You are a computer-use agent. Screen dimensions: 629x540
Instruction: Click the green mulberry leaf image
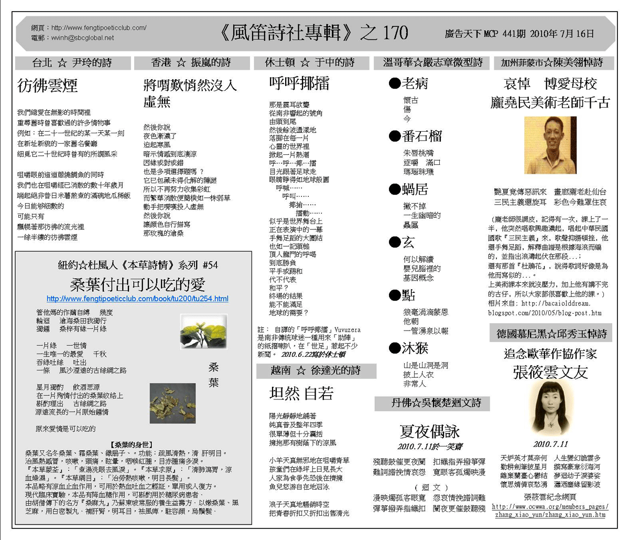[x=196, y=332]
